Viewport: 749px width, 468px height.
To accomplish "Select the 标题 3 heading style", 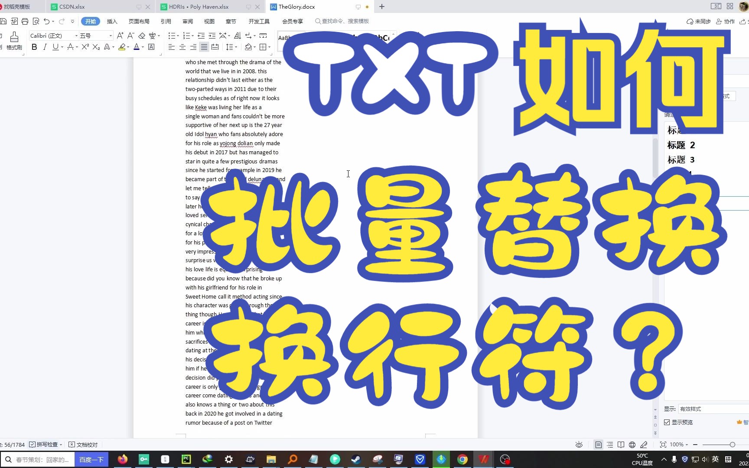I will click(681, 159).
